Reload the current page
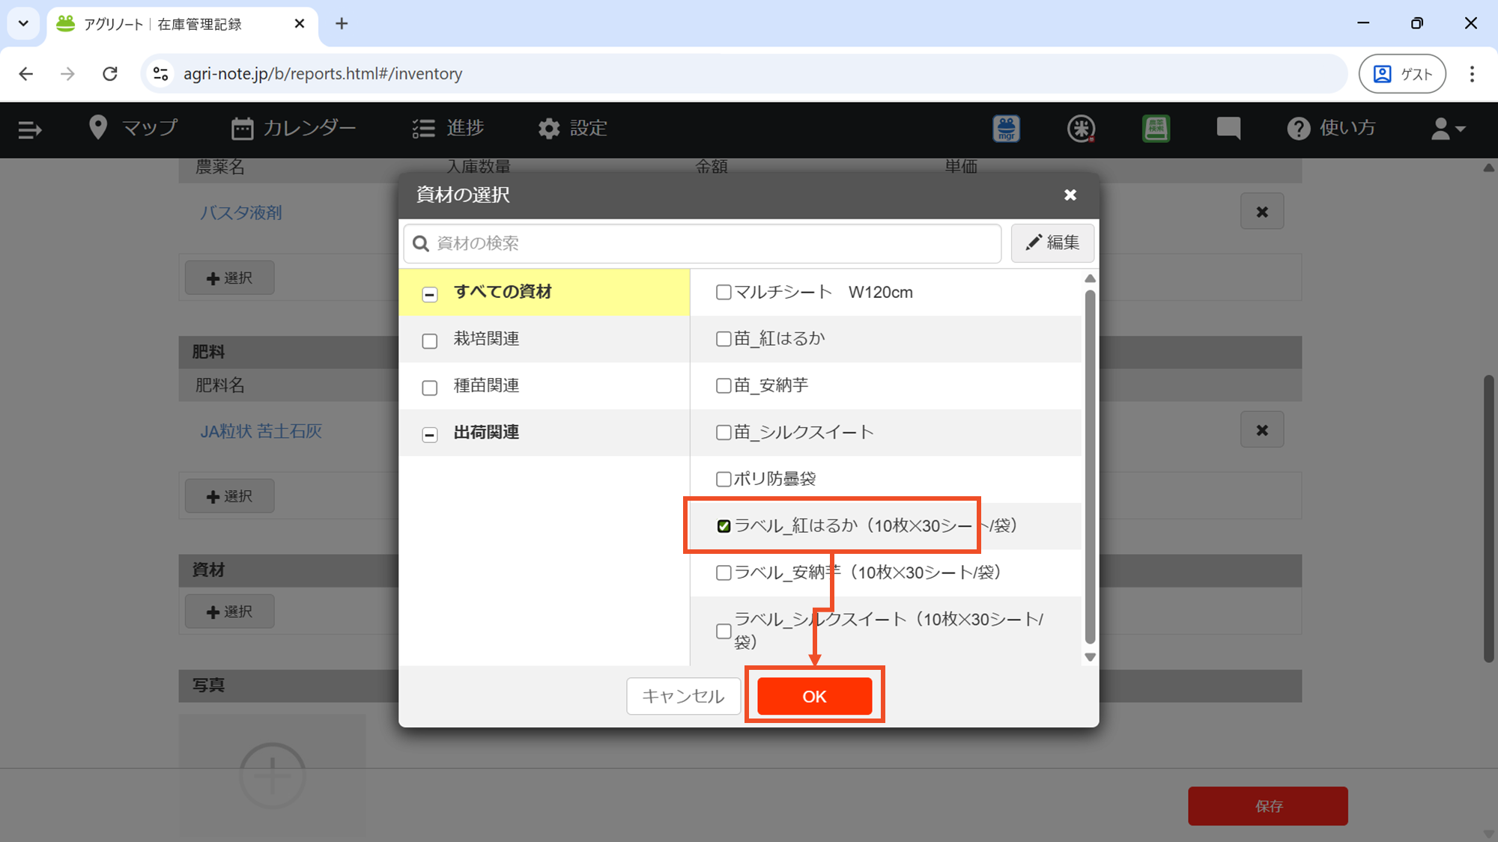Image resolution: width=1498 pixels, height=842 pixels. pyautogui.click(x=110, y=73)
